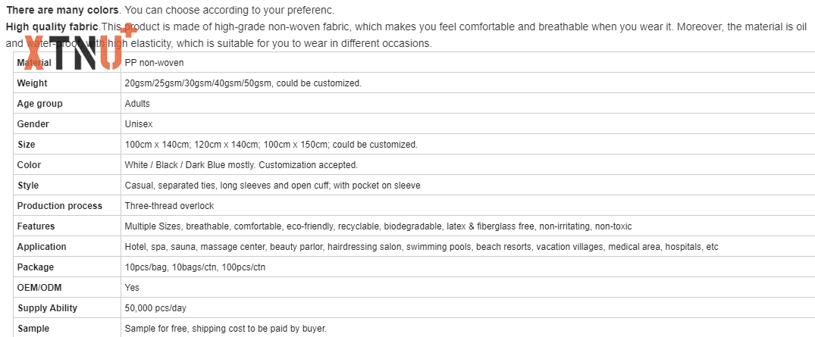815x337 pixels.
Task: Click the 'PP non-woven' material value
Action: coord(154,63)
